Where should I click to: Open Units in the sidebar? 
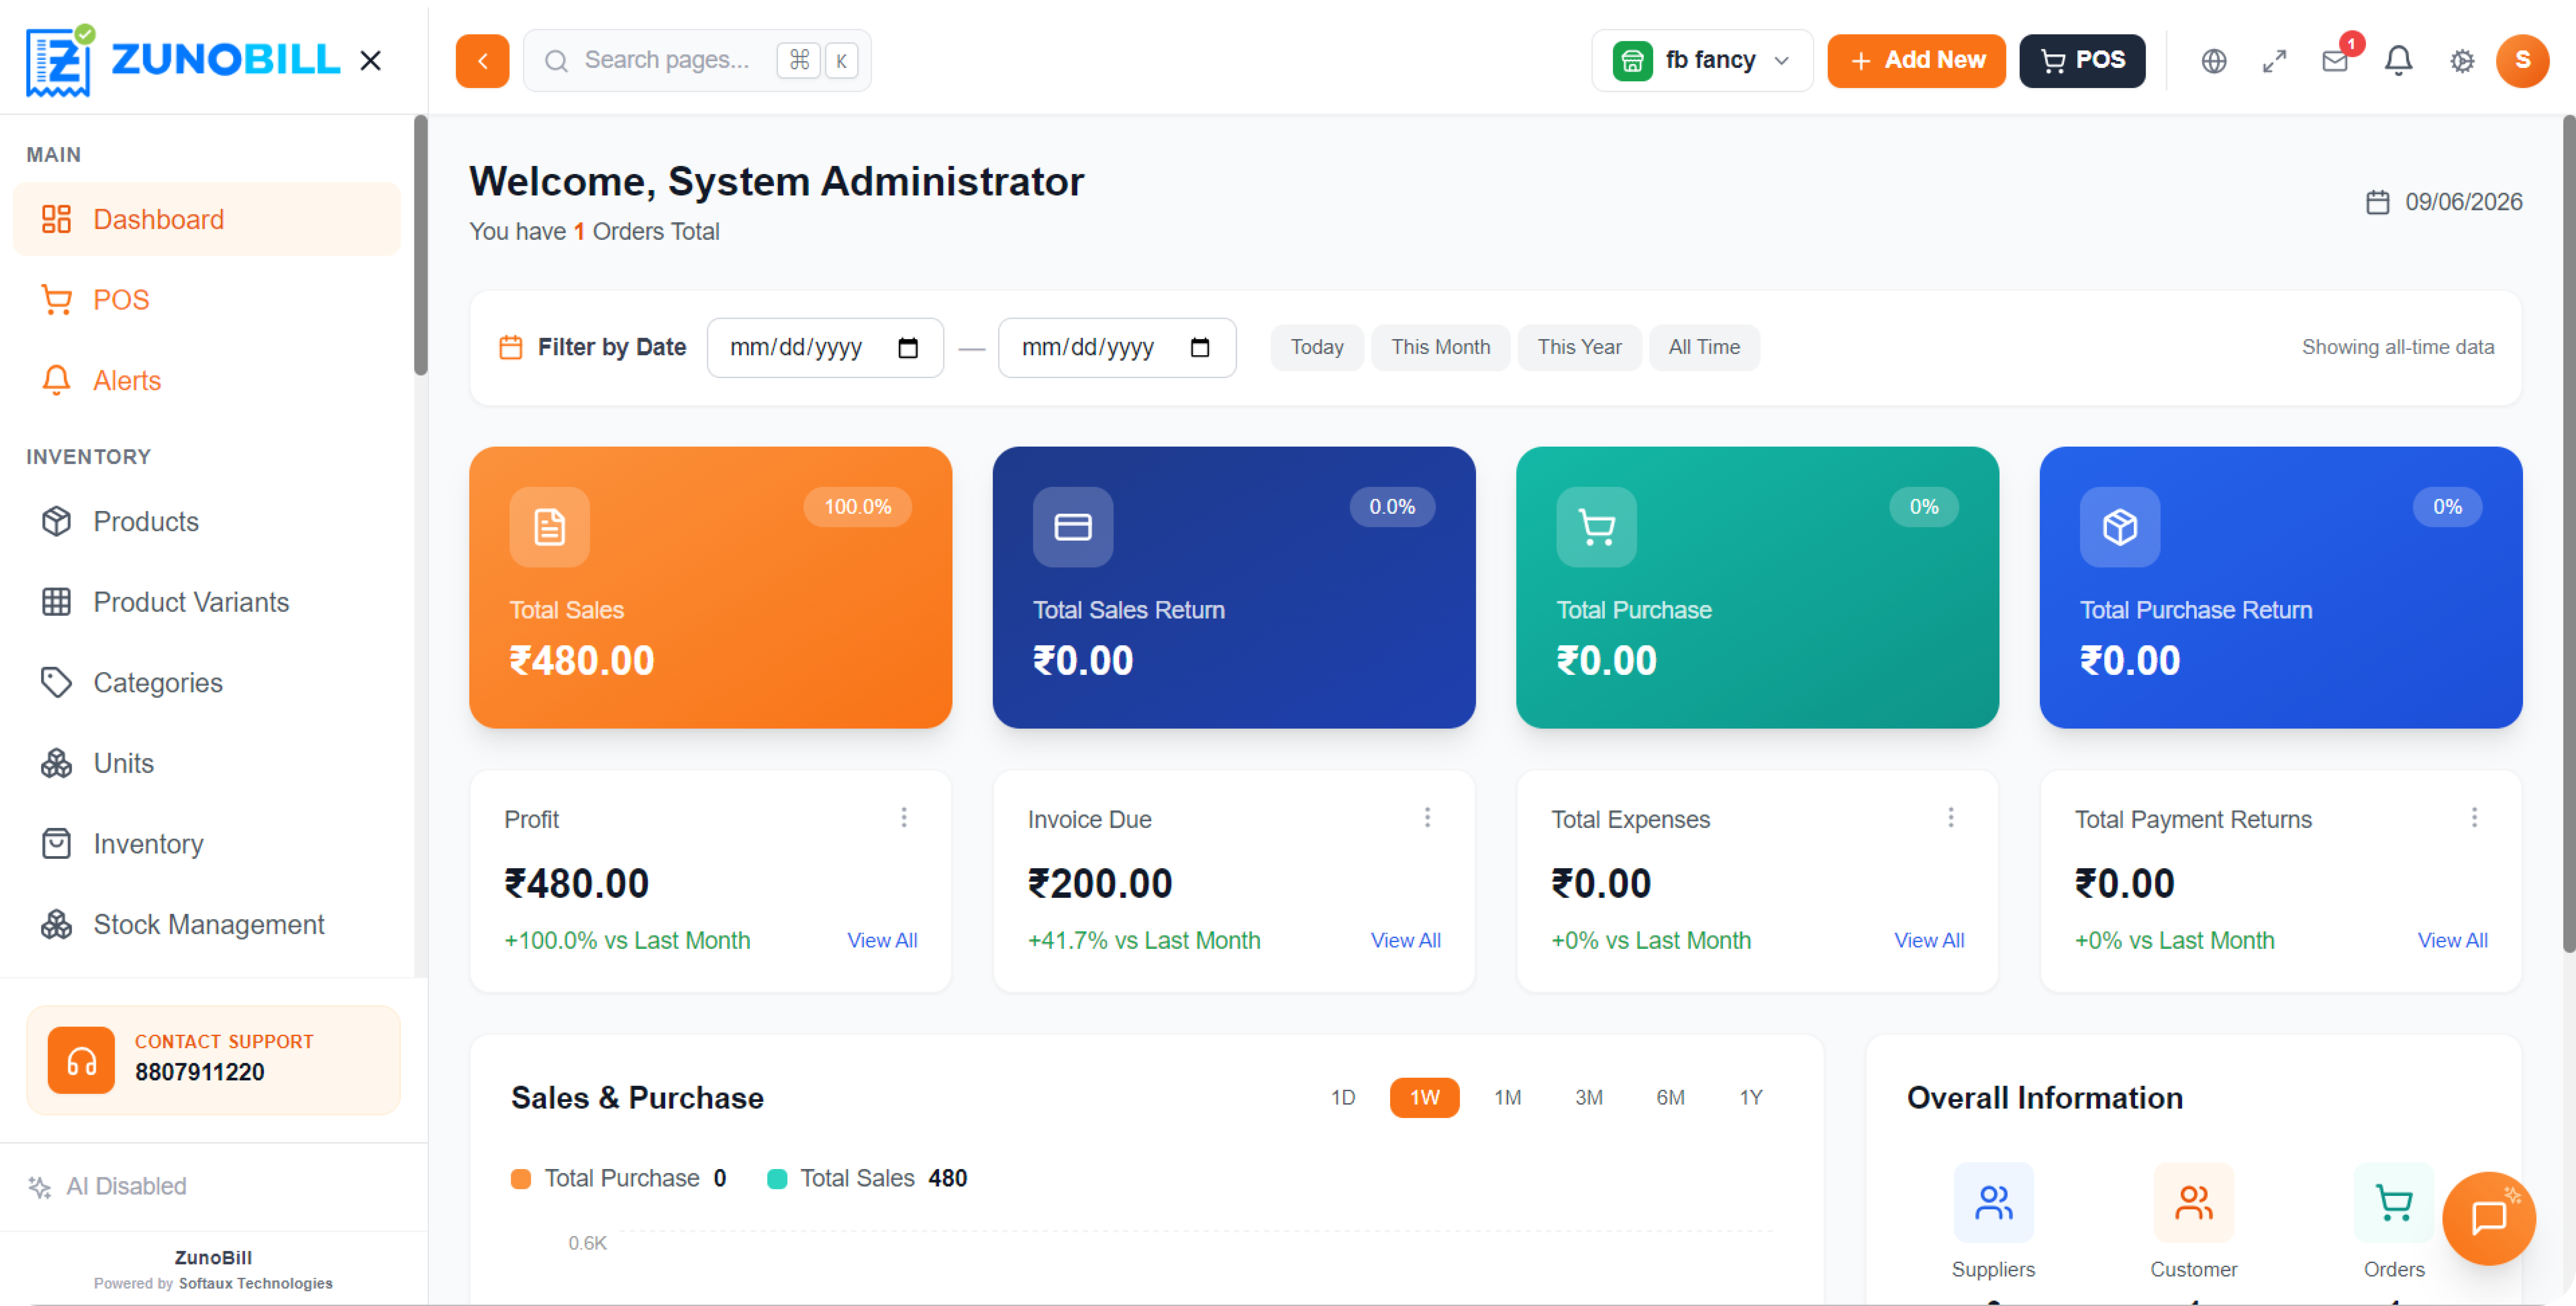tap(207, 763)
